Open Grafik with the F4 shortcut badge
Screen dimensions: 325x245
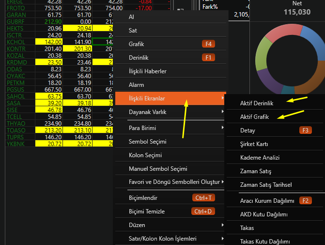point(136,44)
